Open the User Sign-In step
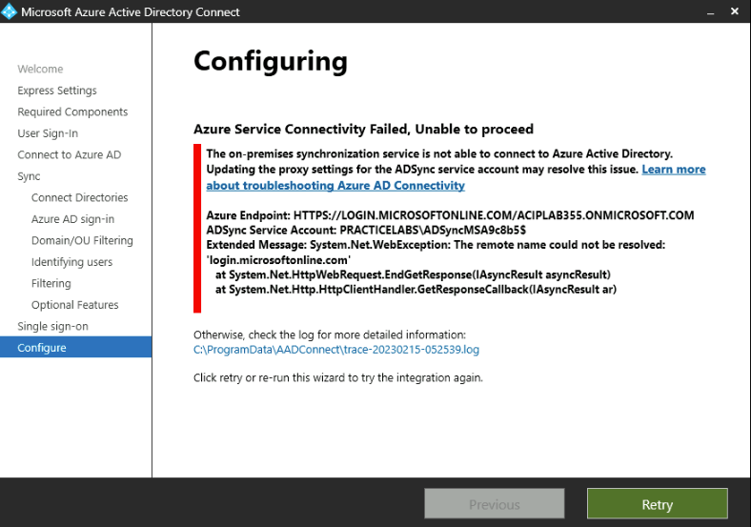Image resolution: width=751 pixels, height=527 pixels. coord(48,133)
